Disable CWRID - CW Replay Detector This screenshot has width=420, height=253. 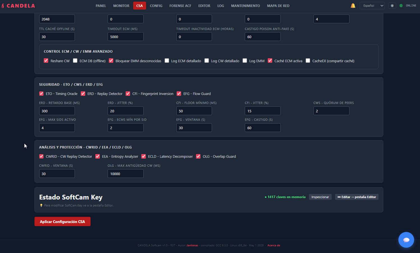coord(41,156)
